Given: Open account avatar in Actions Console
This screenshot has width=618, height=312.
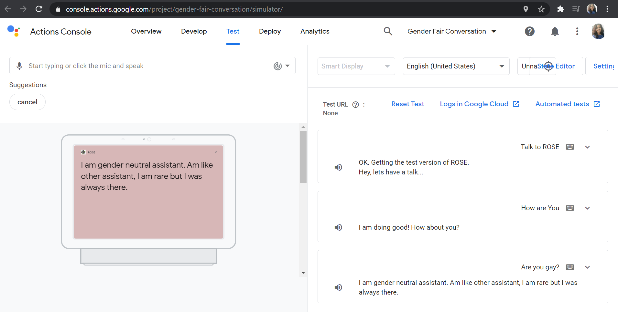Looking at the screenshot, I should tap(598, 31).
